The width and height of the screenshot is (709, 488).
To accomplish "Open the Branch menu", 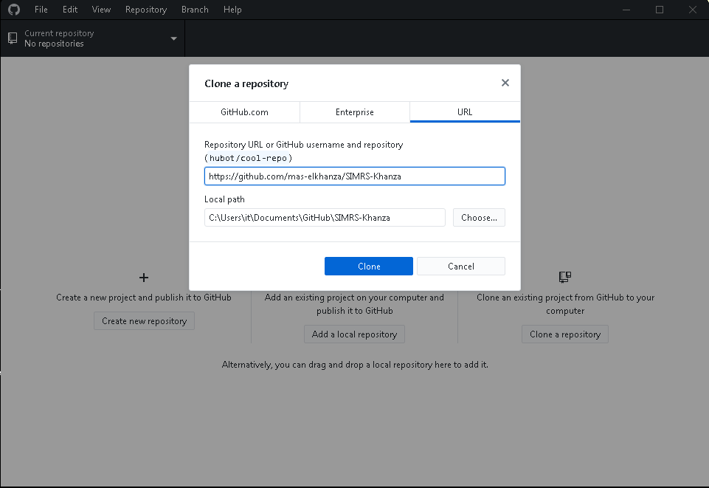I will pyautogui.click(x=194, y=9).
